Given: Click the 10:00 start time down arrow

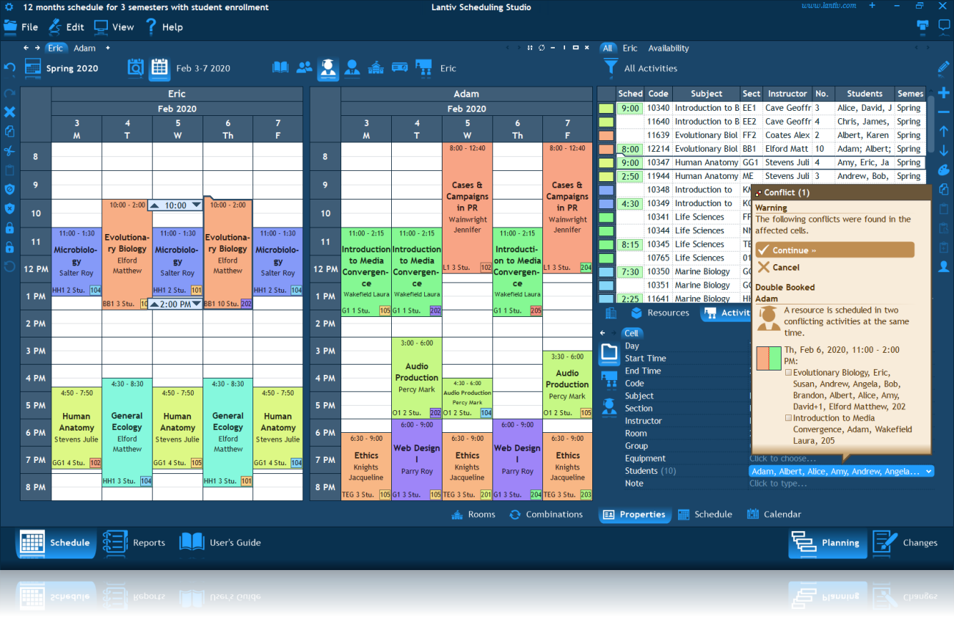Looking at the screenshot, I should (x=196, y=205).
